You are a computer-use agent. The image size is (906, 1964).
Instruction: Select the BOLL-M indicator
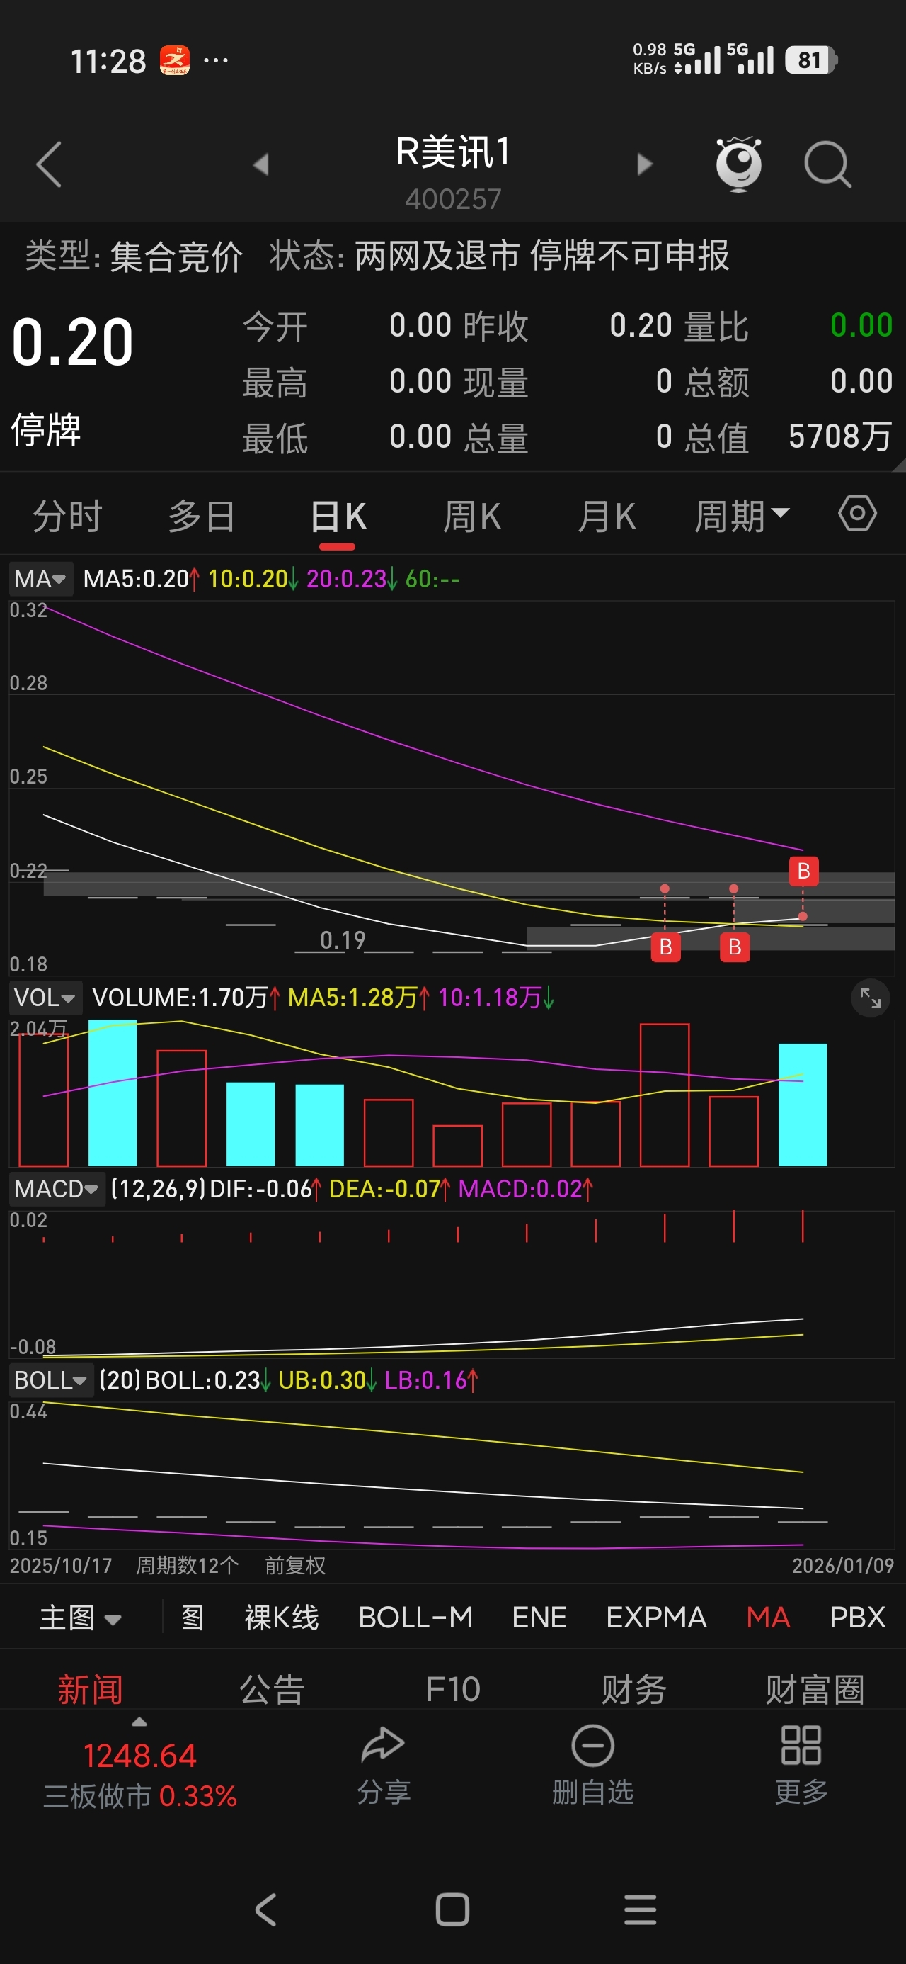pos(415,1617)
